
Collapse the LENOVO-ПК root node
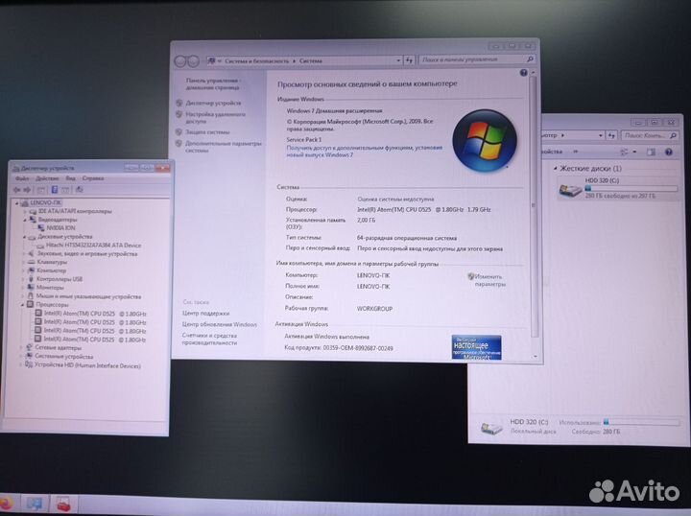[16, 203]
